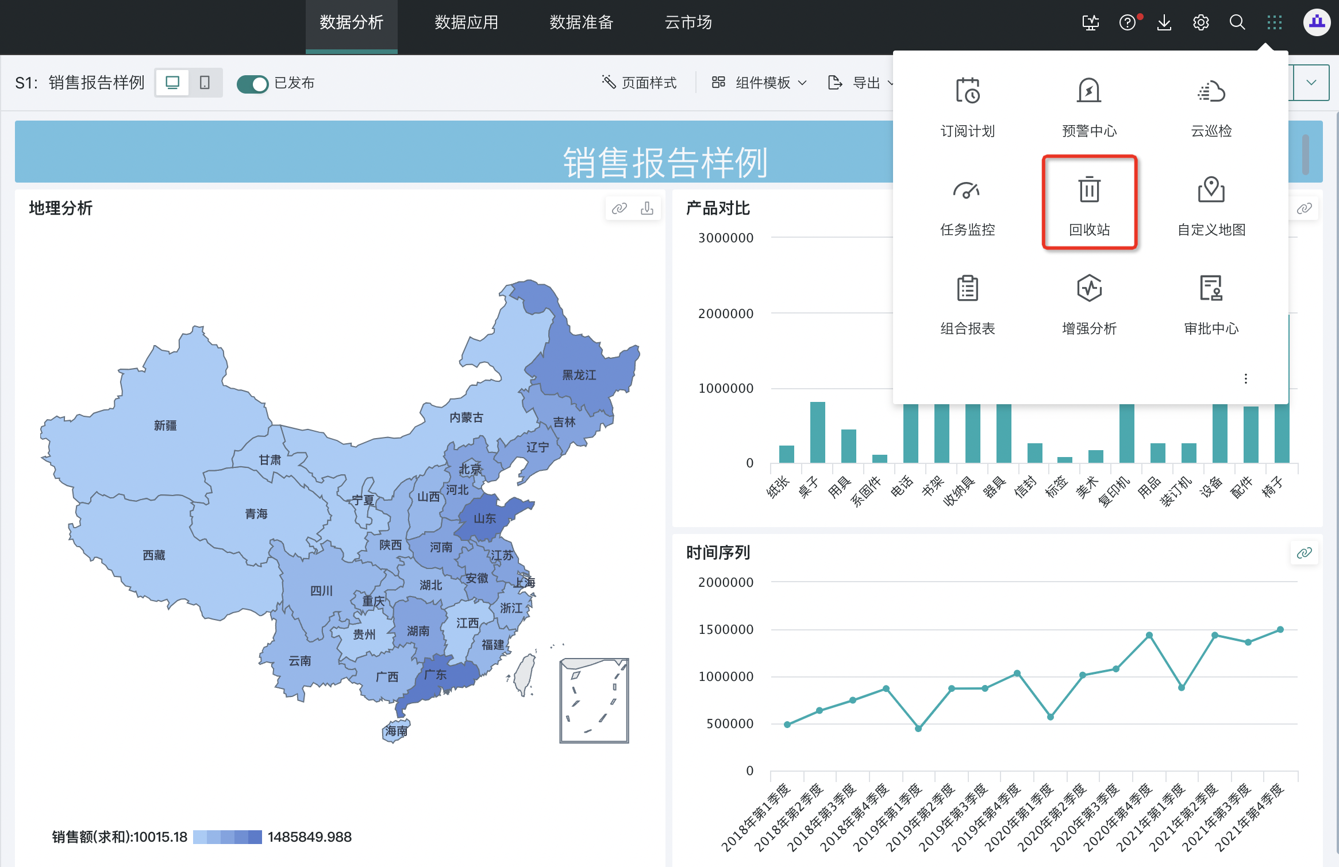The image size is (1339, 867).
Task: Click the search magnifier icon in top bar
Action: click(1237, 22)
